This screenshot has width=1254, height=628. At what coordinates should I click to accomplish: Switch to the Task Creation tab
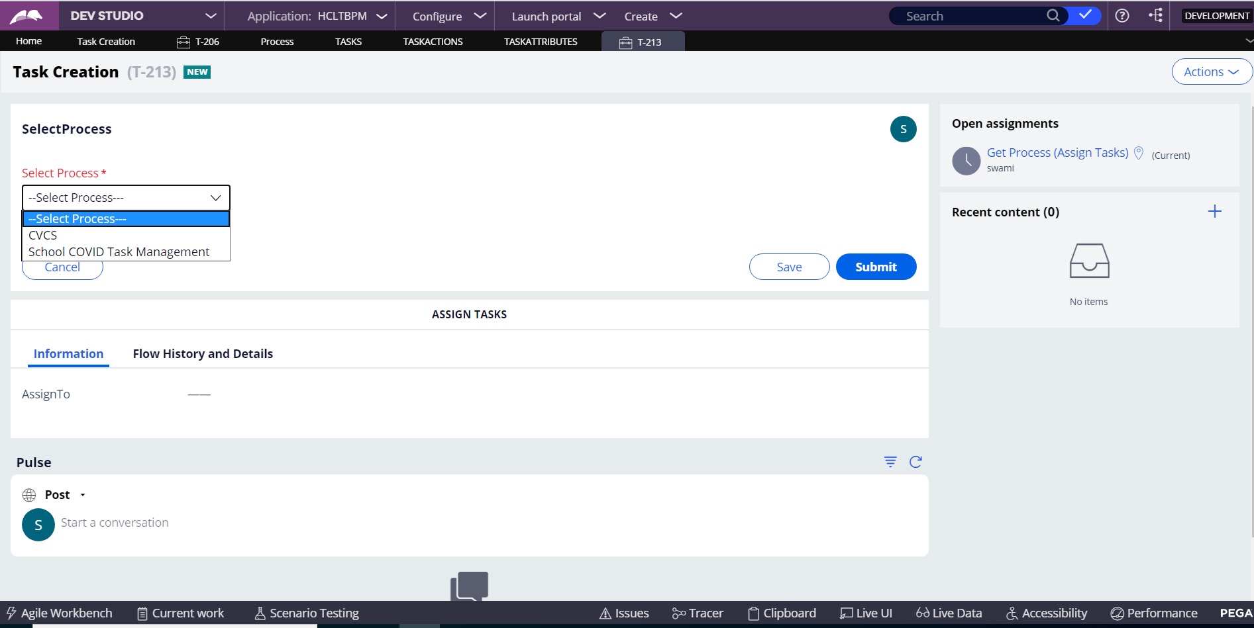[106, 41]
